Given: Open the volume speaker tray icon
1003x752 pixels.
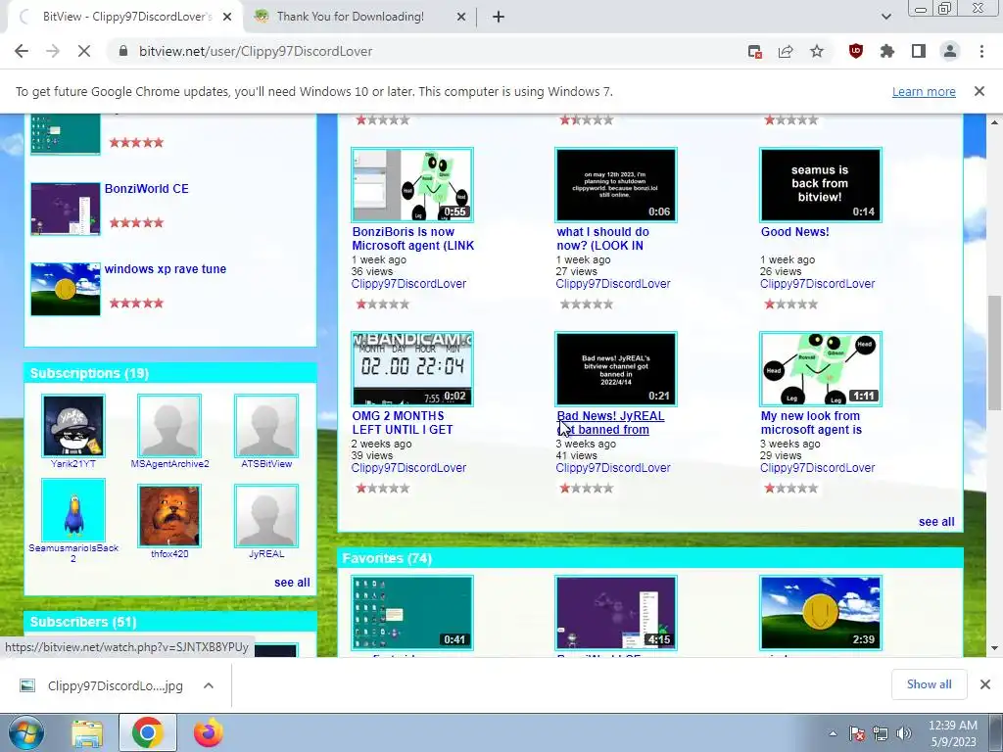Looking at the screenshot, I should point(904,733).
